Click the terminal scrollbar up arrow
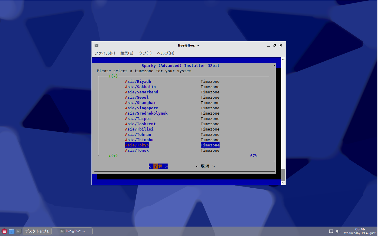This screenshot has height=236, width=378. click(283, 60)
